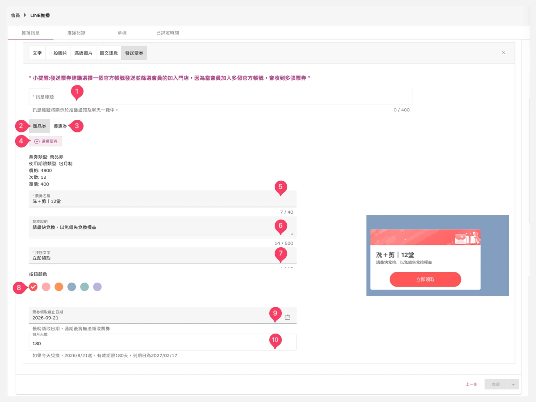Edit the 按鈕文字 field
This screenshot has width=536, height=402.
click(163, 255)
